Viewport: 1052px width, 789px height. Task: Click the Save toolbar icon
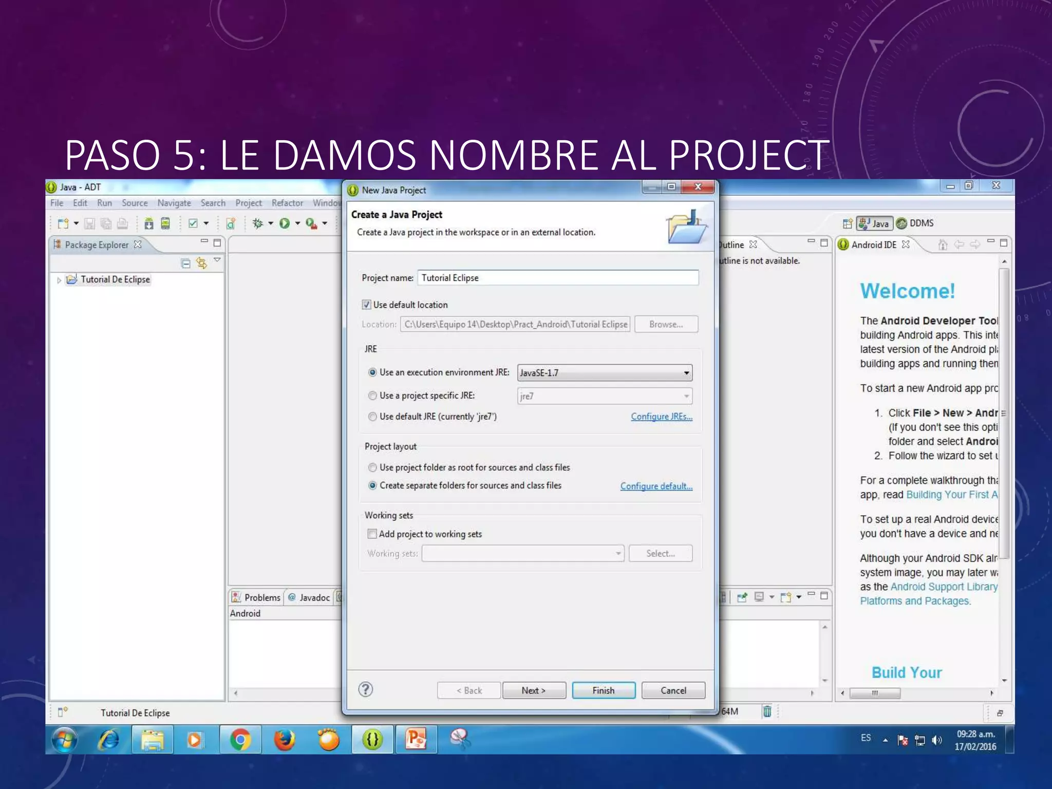coord(90,223)
